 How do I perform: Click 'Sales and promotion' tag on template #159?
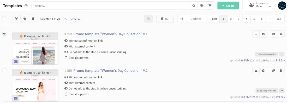pos(266,90)
